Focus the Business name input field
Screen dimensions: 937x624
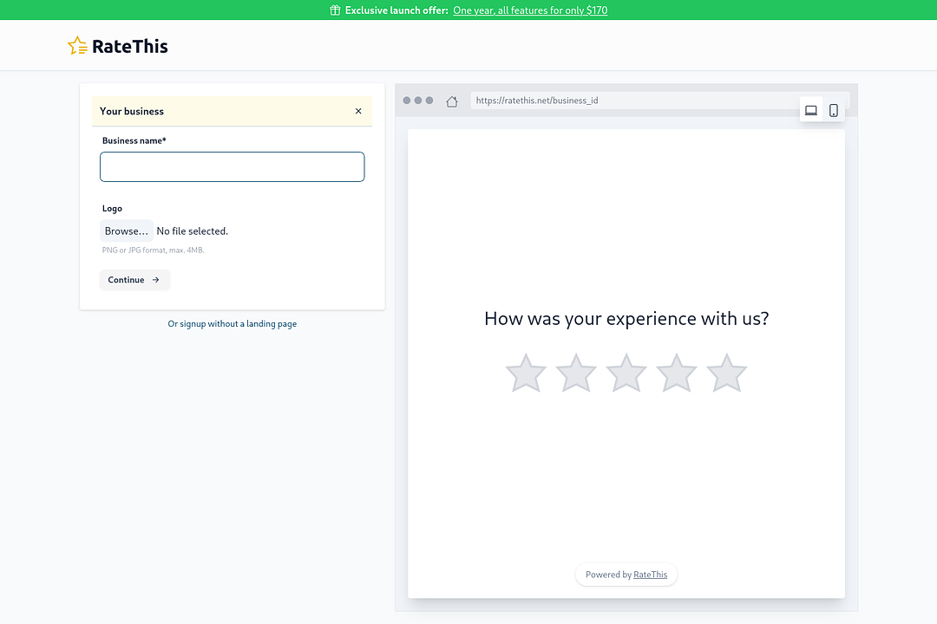[232, 166]
